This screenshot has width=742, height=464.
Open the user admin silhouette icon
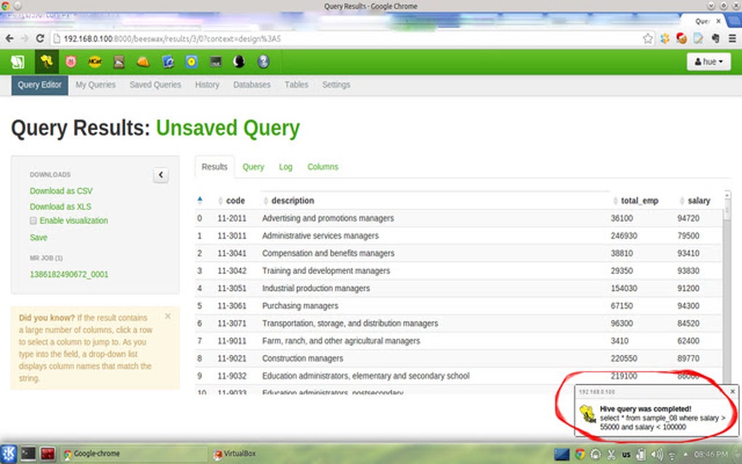tap(239, 62)
